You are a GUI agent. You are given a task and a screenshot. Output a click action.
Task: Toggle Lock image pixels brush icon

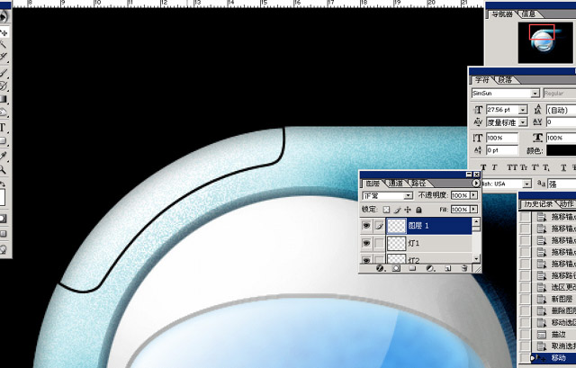tap(397, 210)
